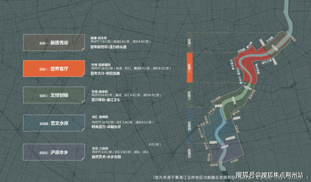The width and height of the screenshot is (311, 182).
Task: Click the 两岸约 10.0公里 length line
Action: pyautogui.click(x=123, y=122)
